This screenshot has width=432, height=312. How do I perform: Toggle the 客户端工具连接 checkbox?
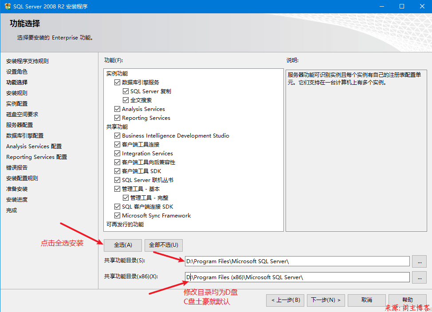118,144
